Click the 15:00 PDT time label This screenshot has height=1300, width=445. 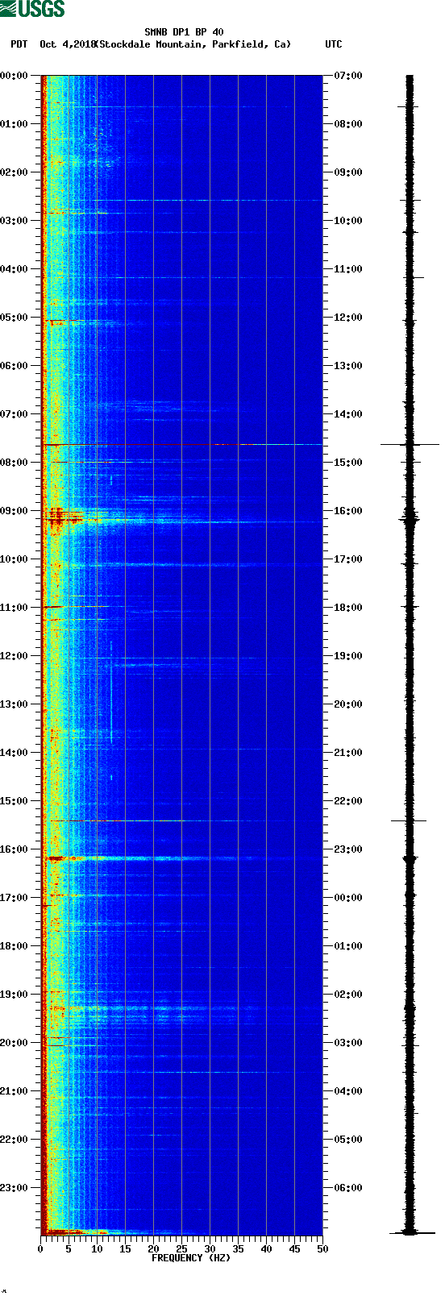click(14, 801)
